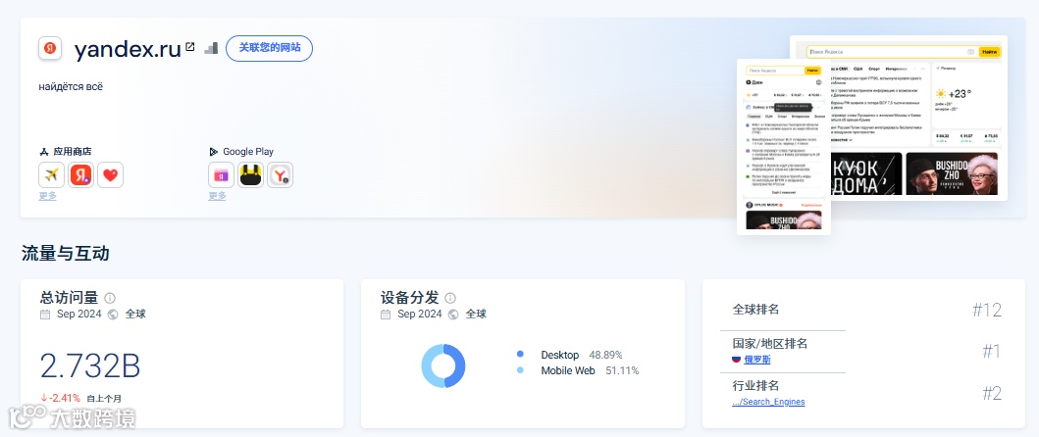Click the найдётся всё tagline

(x=71, y=87)
